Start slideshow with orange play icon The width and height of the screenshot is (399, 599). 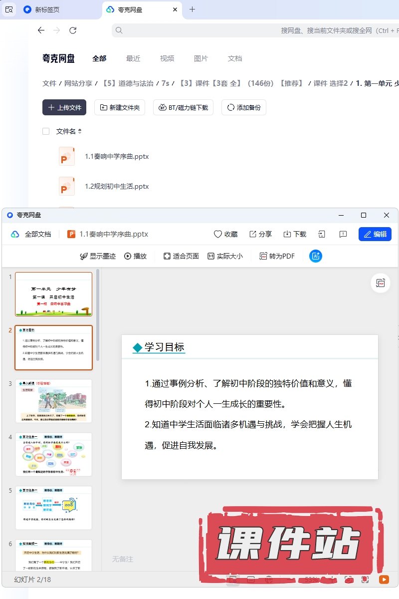click(x=384, y=580)
